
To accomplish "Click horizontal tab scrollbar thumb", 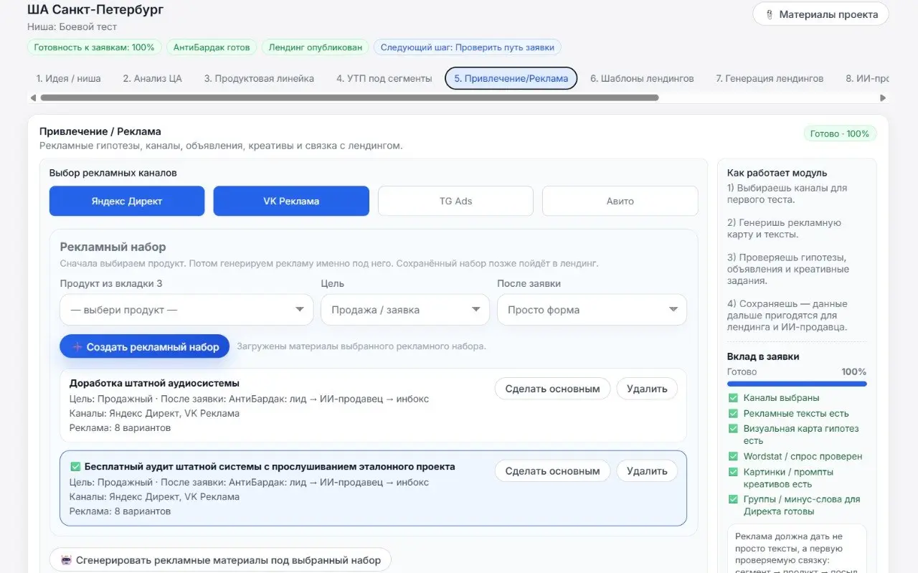I will 349,98.
